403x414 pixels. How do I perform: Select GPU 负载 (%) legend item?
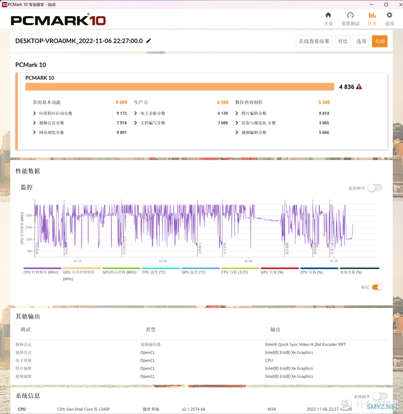click(280, 271)
